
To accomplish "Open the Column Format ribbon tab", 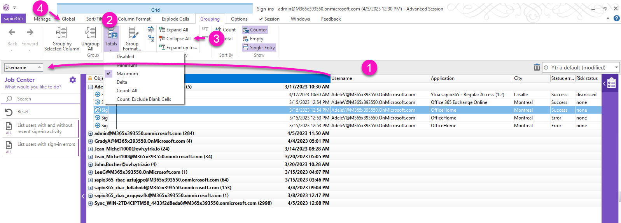I will (134, 19).
